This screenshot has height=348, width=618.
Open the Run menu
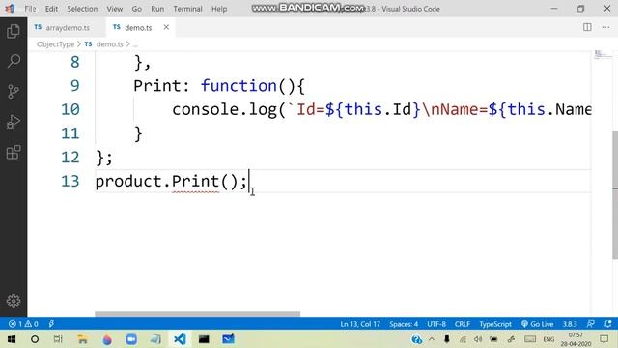pyautogui.click(x=157, y=9)
